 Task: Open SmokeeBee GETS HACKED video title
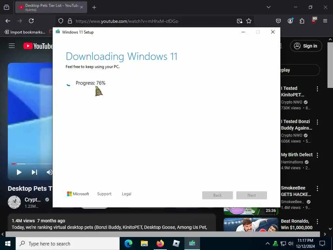(x=296, y=191)
